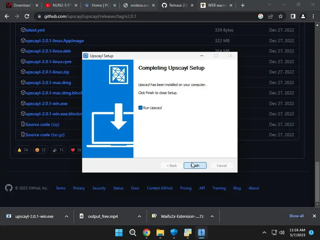Open About footer link
This screenshot has height=240, width=320.
tap(254, 188)
